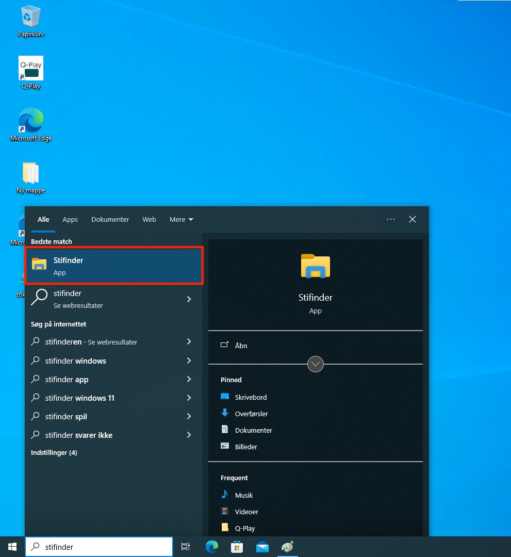Click the Stifinder name in the preview pane
This screenshot has width=511, height=557.
pos(316,298)
